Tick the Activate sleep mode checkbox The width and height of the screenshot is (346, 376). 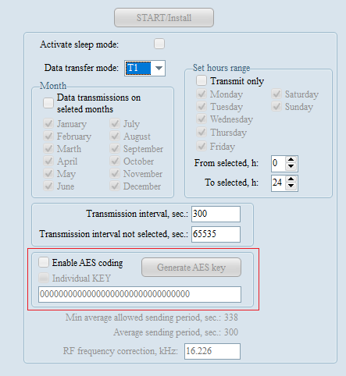pyautogui.click(x=159, y=44)
